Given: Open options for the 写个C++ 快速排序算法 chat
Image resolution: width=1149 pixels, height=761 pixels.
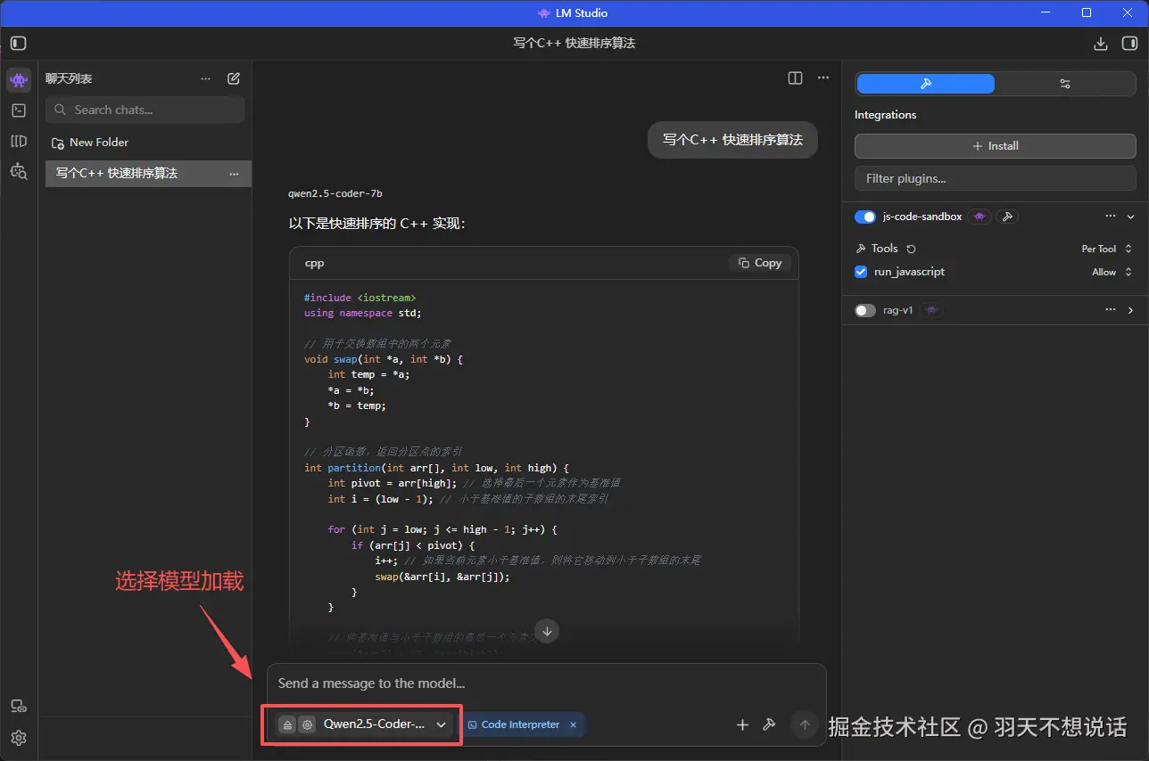Looking at the screenshot, I should (x=234, y=174).
